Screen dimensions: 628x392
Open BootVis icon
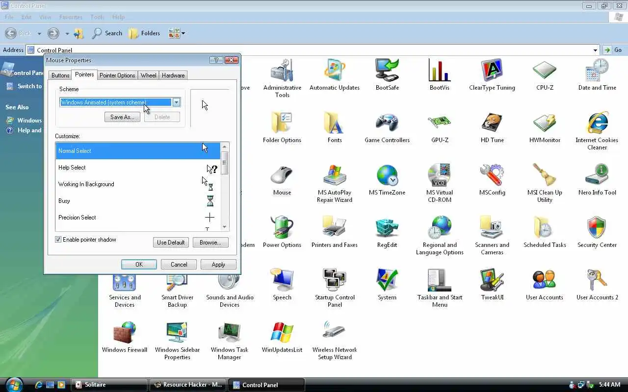440,71
